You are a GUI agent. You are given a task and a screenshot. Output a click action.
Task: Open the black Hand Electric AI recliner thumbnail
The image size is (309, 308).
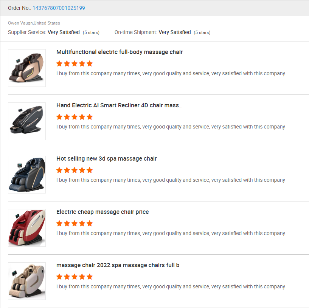pyautogui.click(x=27, y=121)
